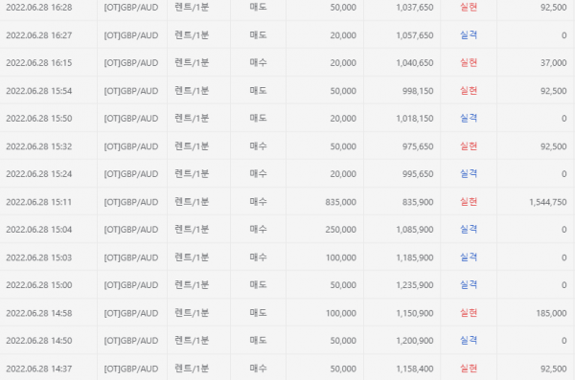
Task: Click the 995,650 balance value
Action: click(418, 174)
